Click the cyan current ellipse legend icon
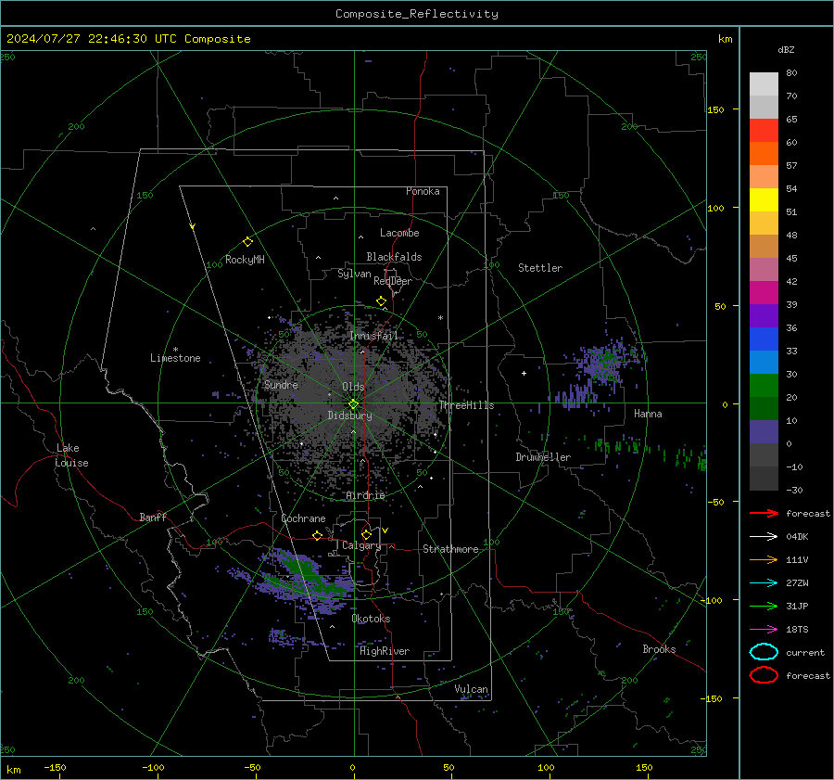834x780 pixels. pyautogui.click(x=764, y=652)
